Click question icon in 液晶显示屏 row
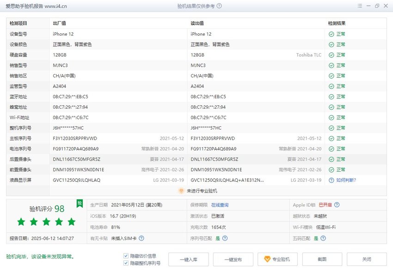This screenshot has height=272, width=393. tap(332, 180)
